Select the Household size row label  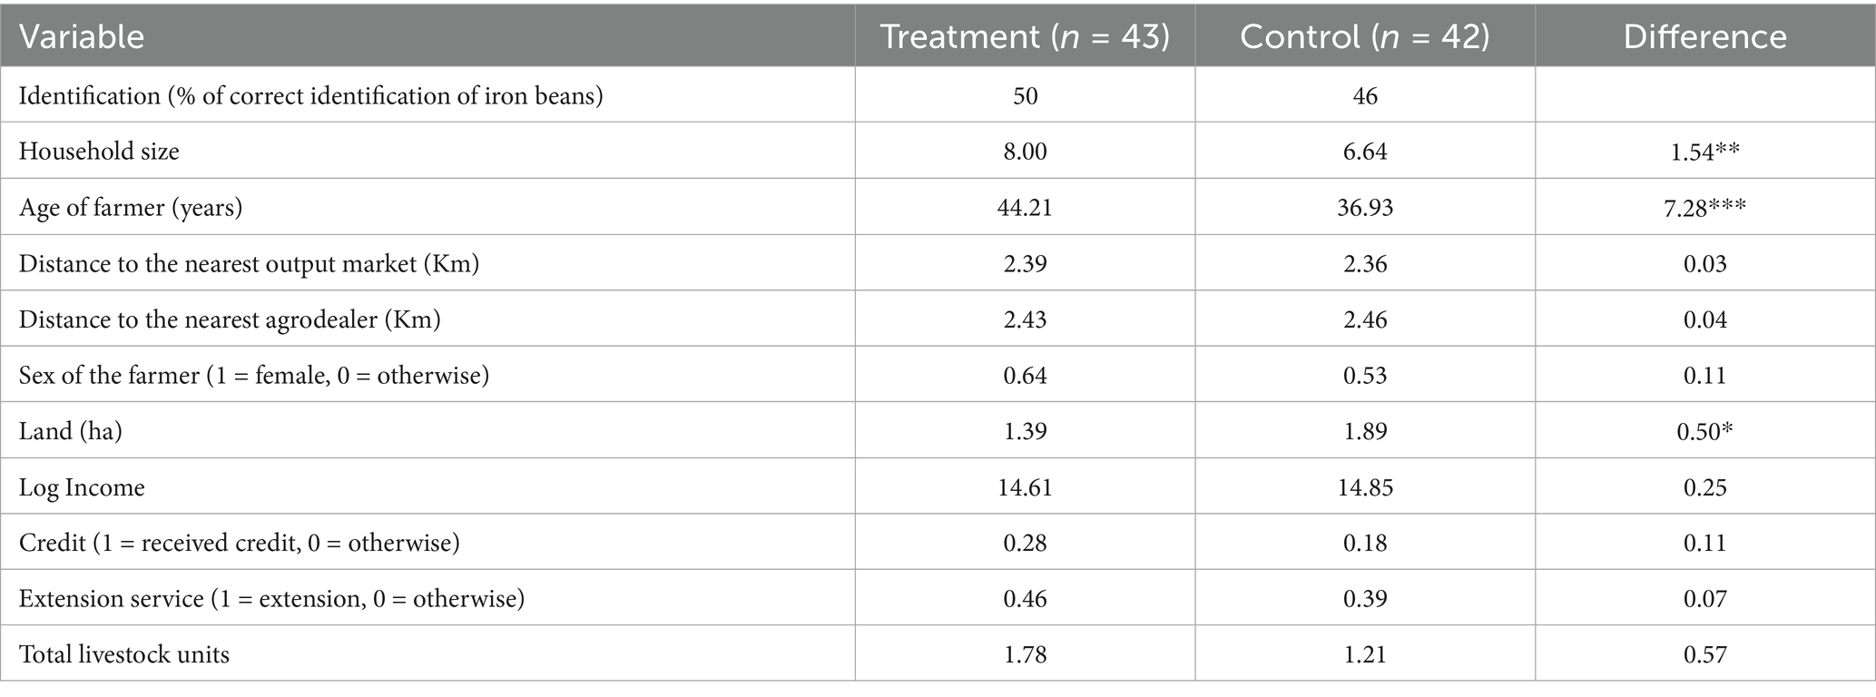[x=99, y=151]
